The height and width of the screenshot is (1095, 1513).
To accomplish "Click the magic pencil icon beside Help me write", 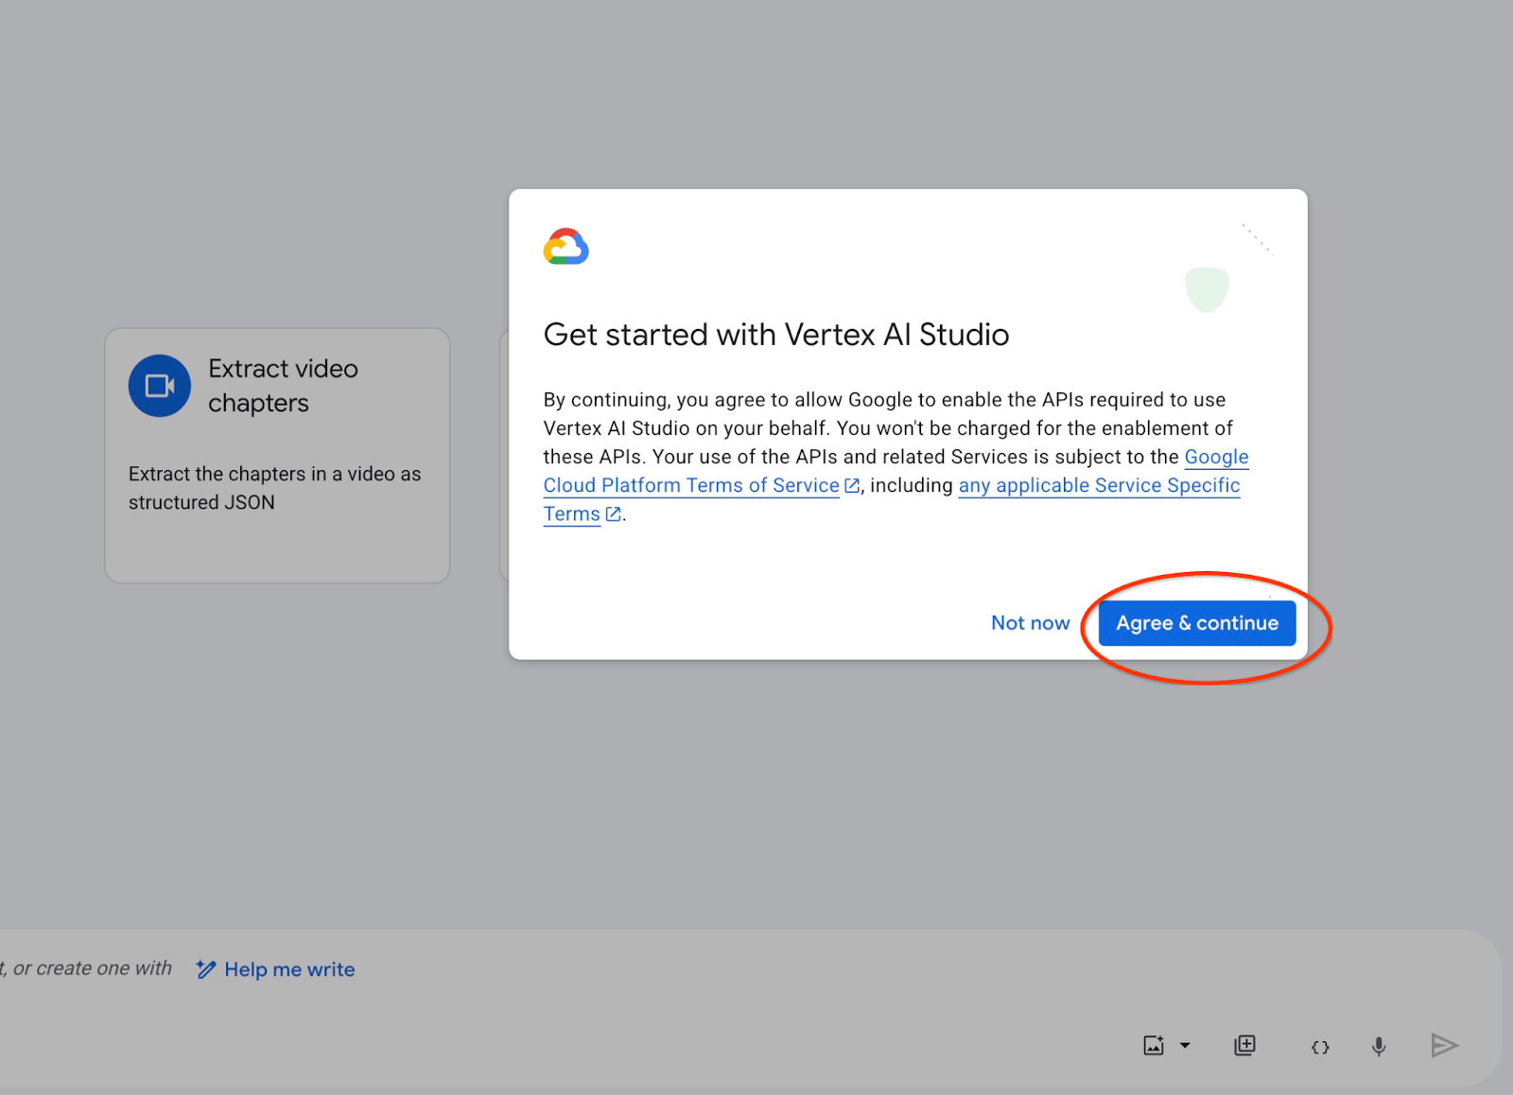I will [205, 969].
